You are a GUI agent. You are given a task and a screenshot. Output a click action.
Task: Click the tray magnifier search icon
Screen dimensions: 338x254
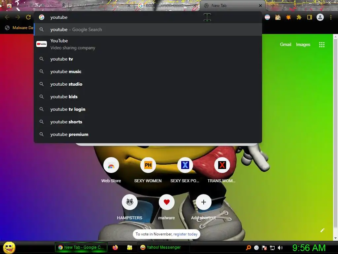pos(249,247)
